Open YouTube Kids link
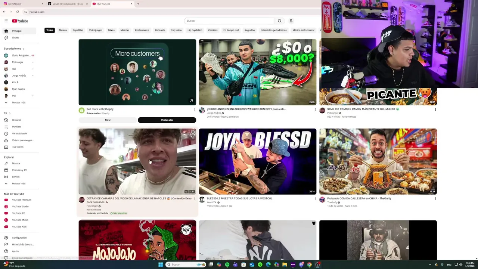This screenshot has height=269, width=478. coord(20,227)
